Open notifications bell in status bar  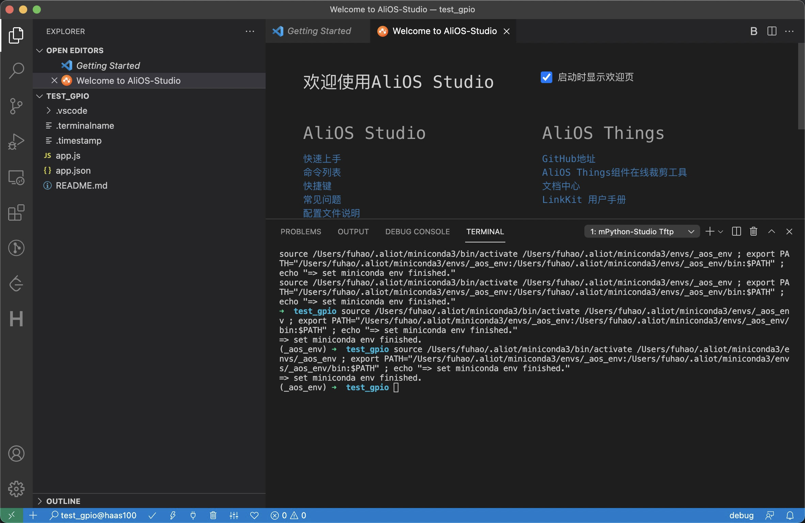point(790,516)
